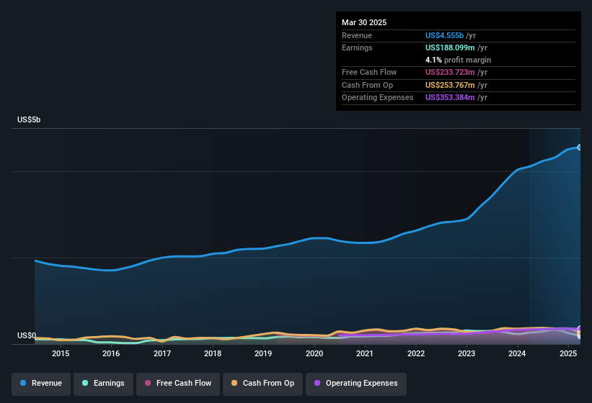Click the 2021 x-axis label
The image size is (592, 403).
365,353
